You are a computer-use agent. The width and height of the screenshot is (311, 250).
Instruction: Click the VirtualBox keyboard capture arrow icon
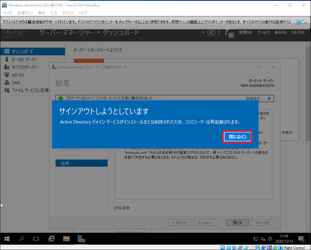tap(280, 248)
